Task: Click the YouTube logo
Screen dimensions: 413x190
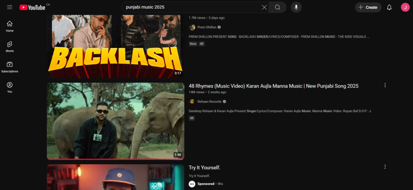Action: pos(32,7)
